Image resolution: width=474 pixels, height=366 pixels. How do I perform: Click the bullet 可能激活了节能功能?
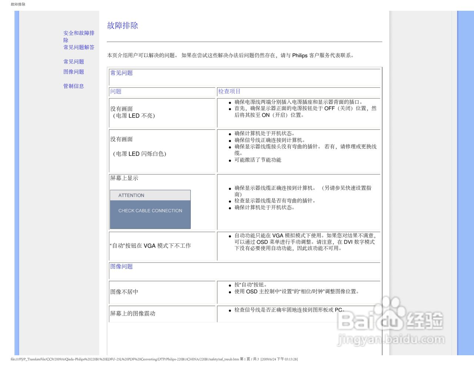(258, 160)
